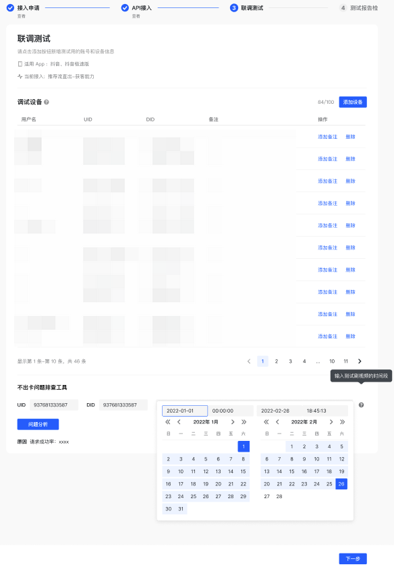
Task: Go to previous year in January calendar
Action: tap(168, 422)
